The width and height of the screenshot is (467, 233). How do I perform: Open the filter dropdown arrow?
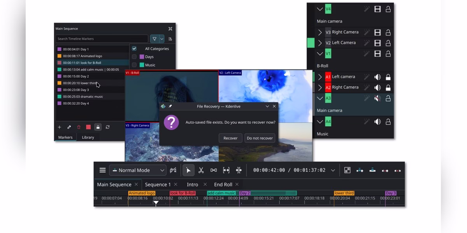coord(162,39)
